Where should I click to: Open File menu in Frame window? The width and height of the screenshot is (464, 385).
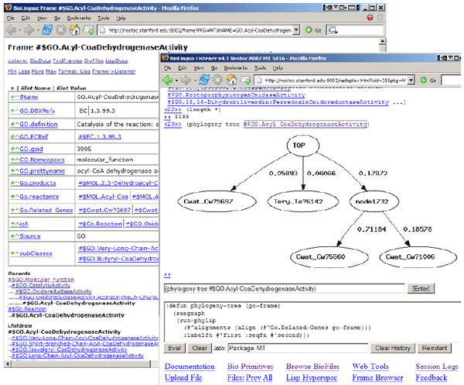click(x=11, y=18)
